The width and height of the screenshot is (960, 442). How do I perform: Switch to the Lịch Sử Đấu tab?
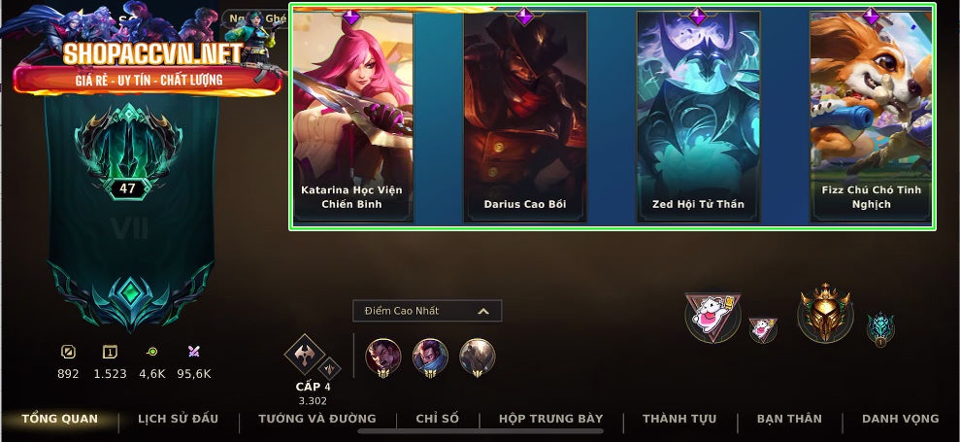click(x=179, y=419)
